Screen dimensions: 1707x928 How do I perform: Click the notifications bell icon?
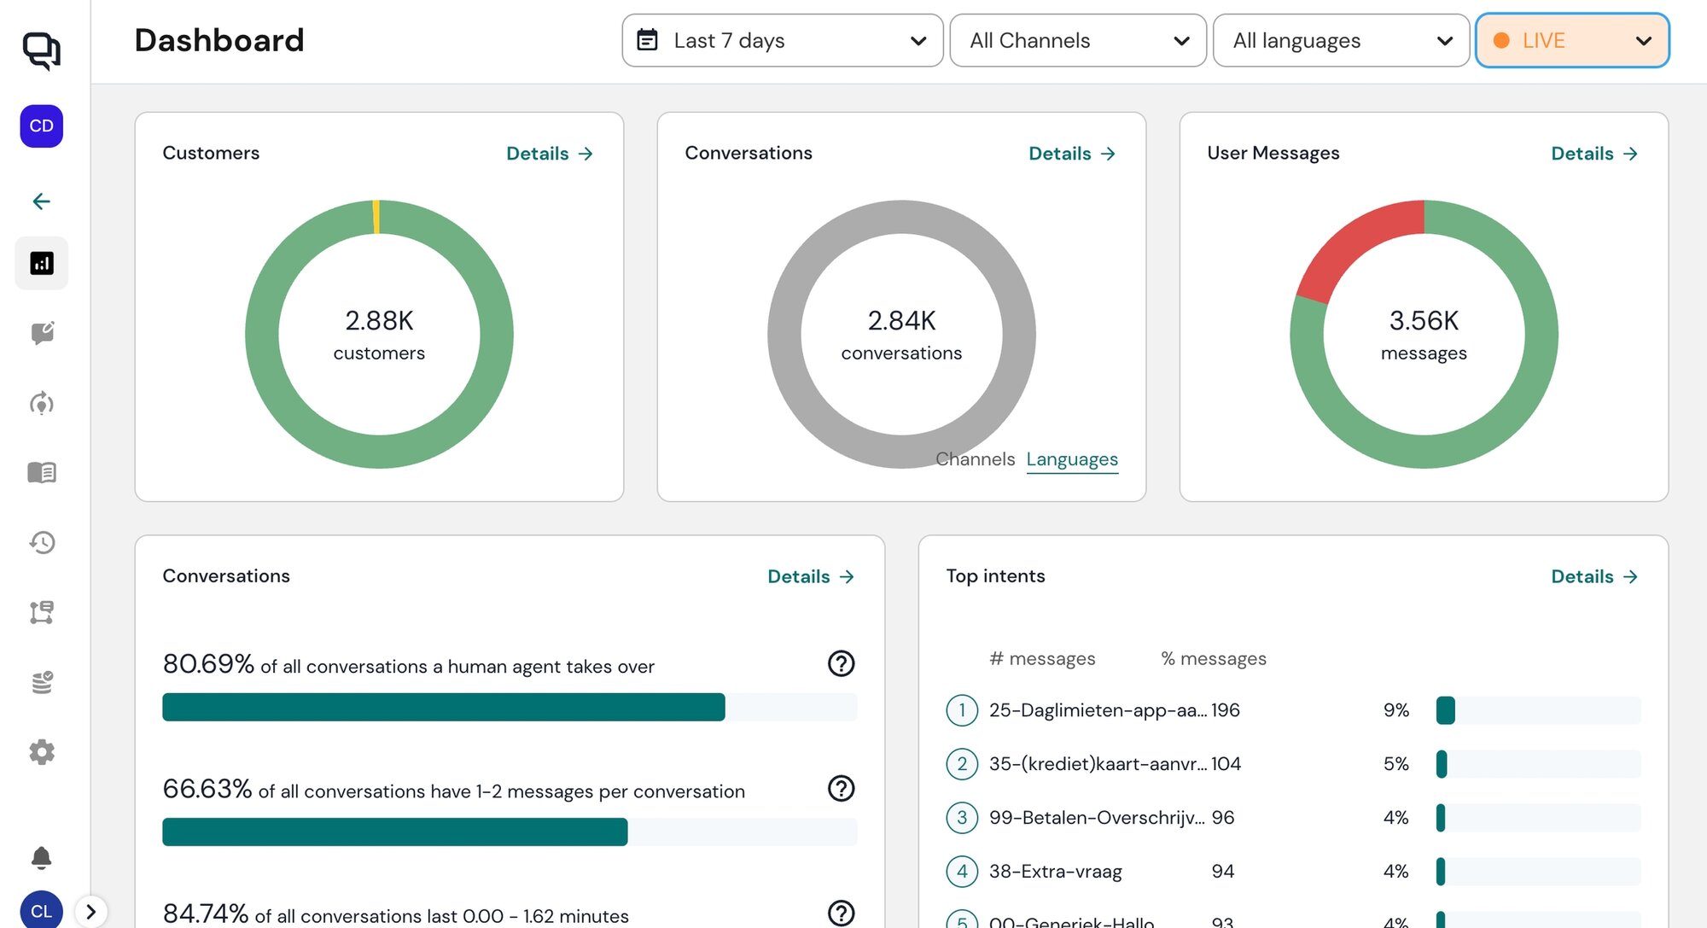pyautogui.click(x=41, y=857)
